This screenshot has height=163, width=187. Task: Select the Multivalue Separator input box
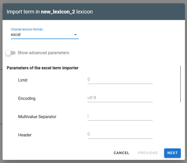(120, 116)
